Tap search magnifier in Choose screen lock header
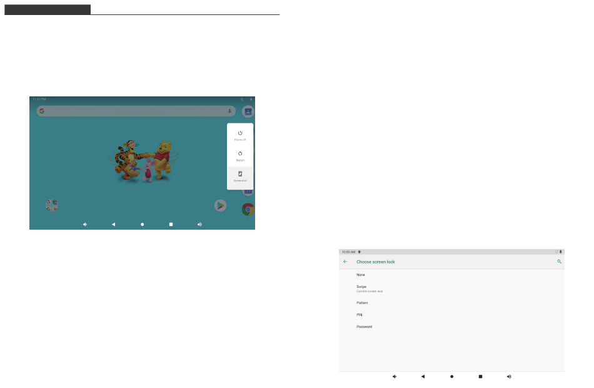594x388 pixels. pyautogui.click(x=559, y=262)
